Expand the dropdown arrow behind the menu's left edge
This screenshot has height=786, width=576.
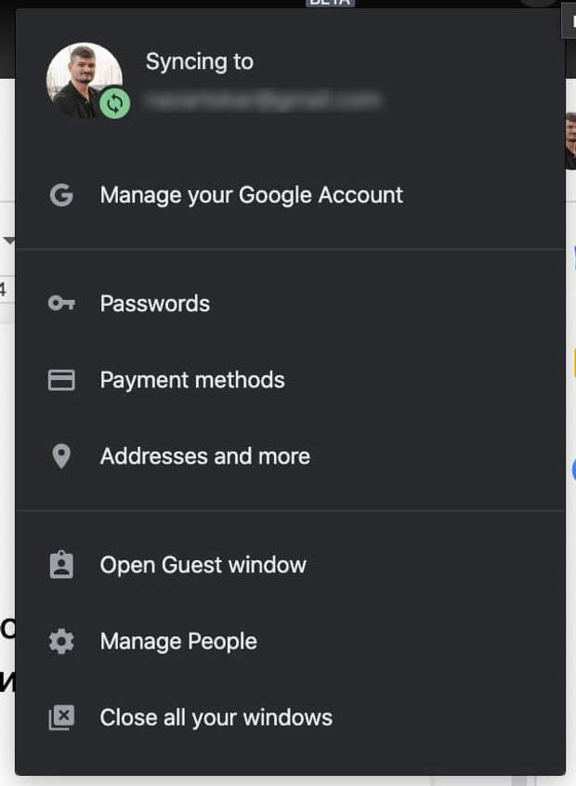click(x=9, y=241)
